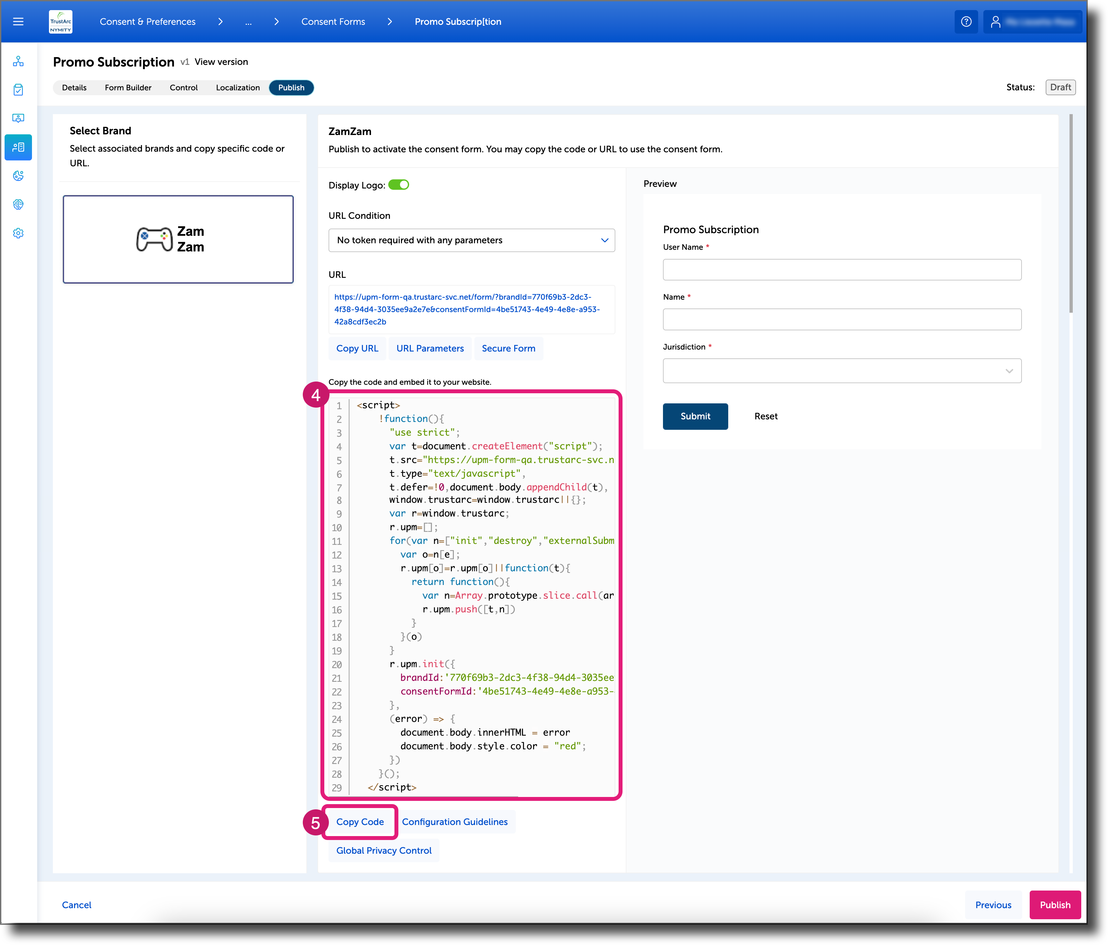Click the TrustArc Nymity logo
Viewport: 1108px width, 945px height.
point(60,22)
